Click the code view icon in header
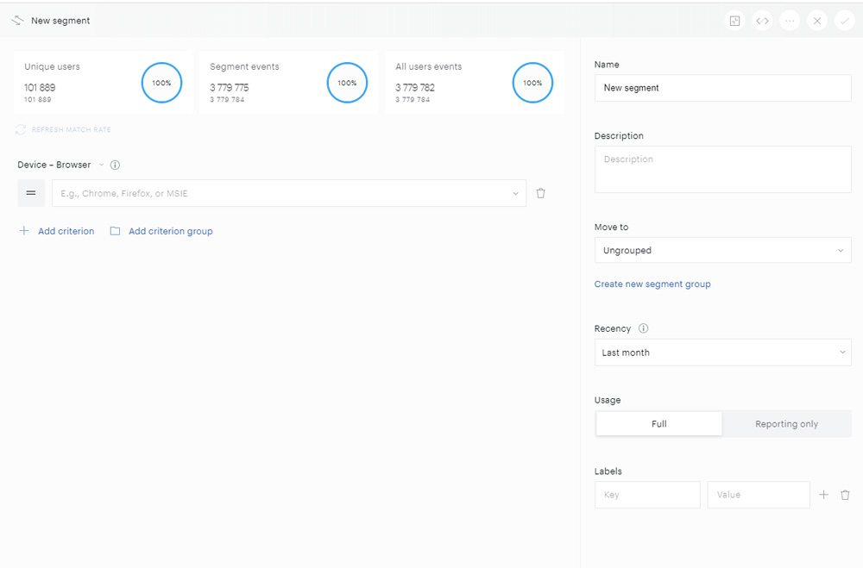Image resolution: width=863 pixels, height=568 pixels. pos(762,21)
